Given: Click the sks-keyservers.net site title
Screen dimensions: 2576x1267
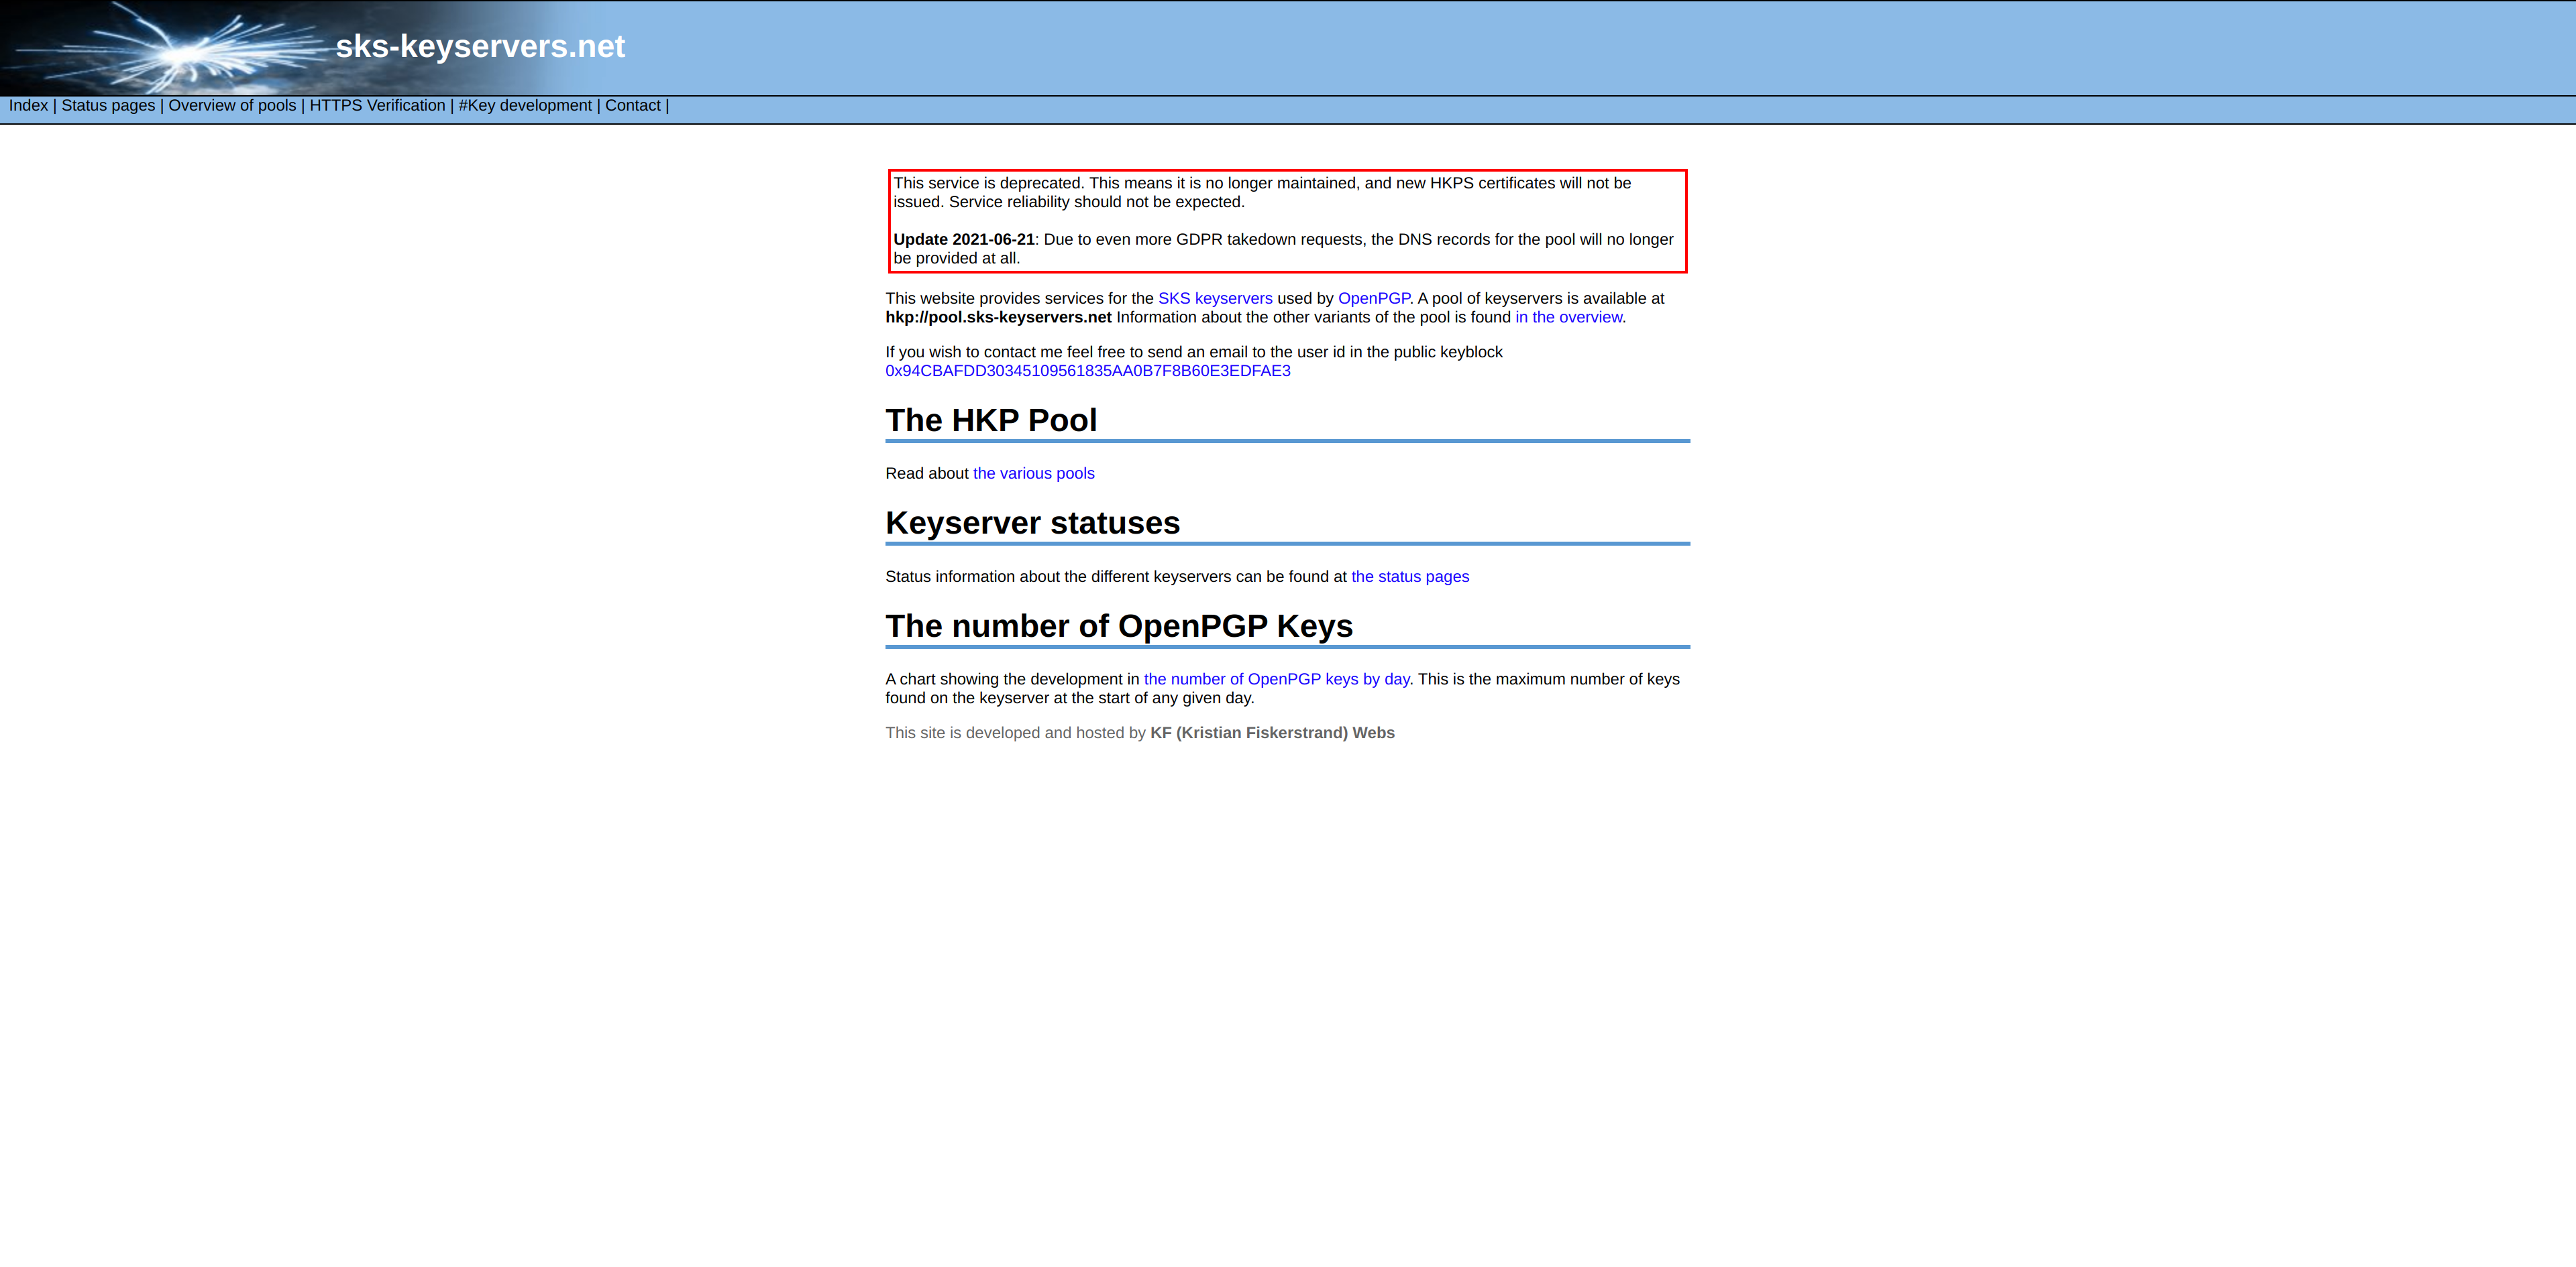Looking at the screenshot, I should click(x=480, y=47).
